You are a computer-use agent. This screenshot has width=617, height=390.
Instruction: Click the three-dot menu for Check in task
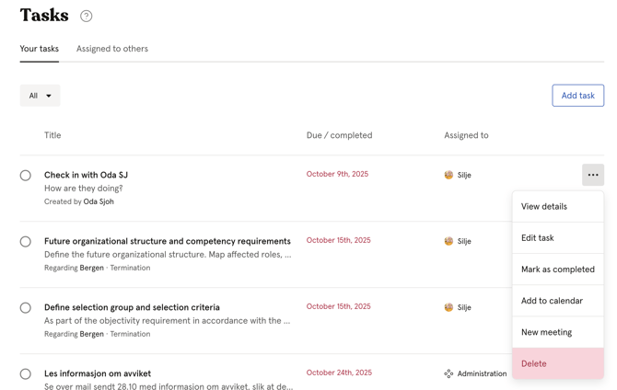point(592,175)
